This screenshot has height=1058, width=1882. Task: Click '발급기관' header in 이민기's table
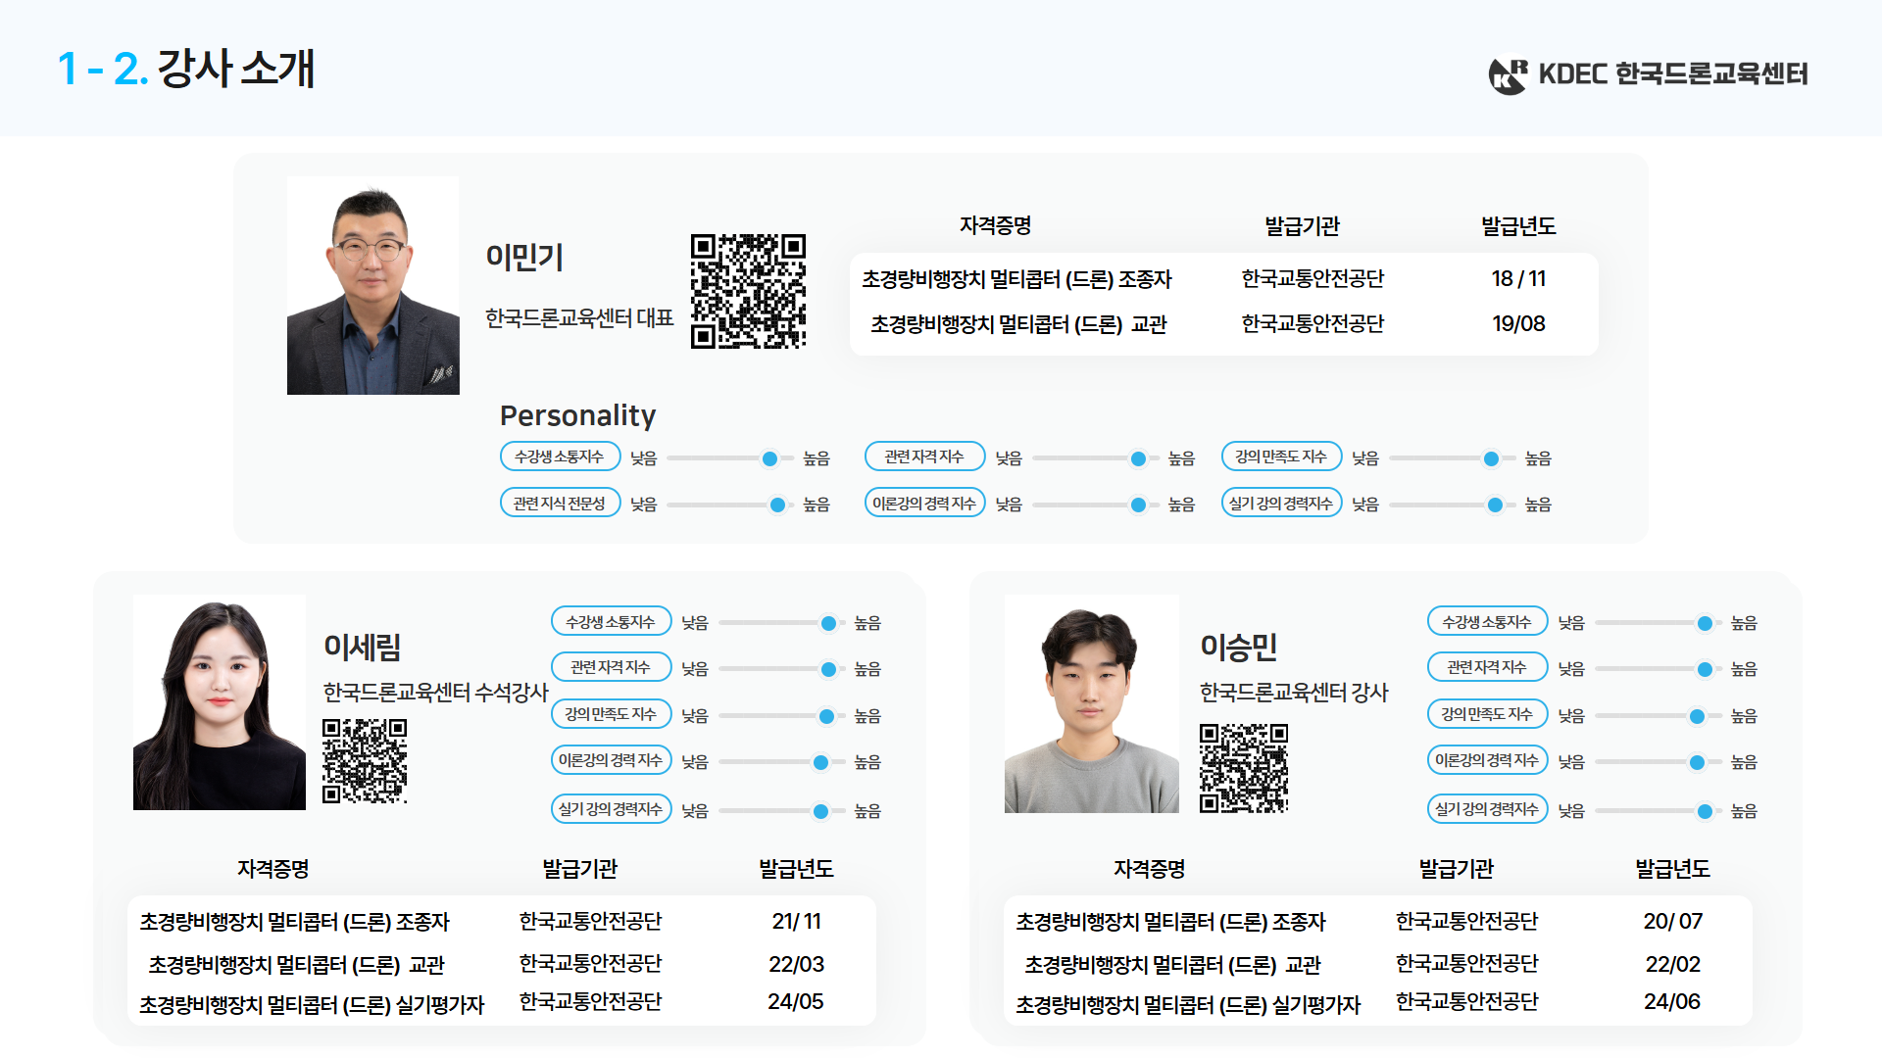point(1302,226)
